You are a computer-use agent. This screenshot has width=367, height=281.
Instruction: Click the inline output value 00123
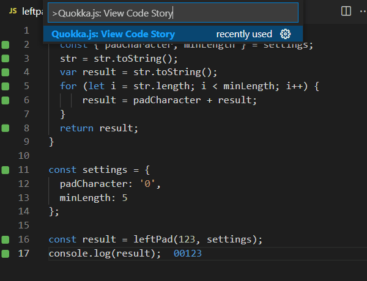pyautogui.click(x=188, y=254)
